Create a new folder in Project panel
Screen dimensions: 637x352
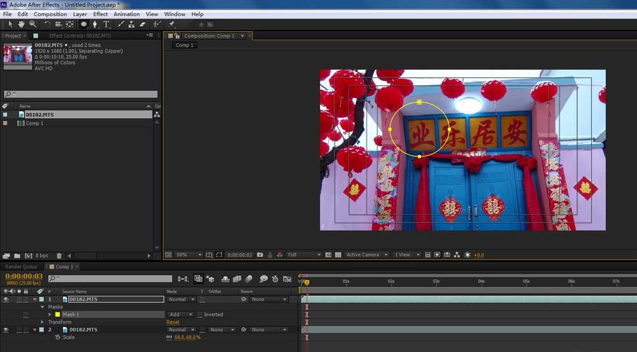point(17,256)
